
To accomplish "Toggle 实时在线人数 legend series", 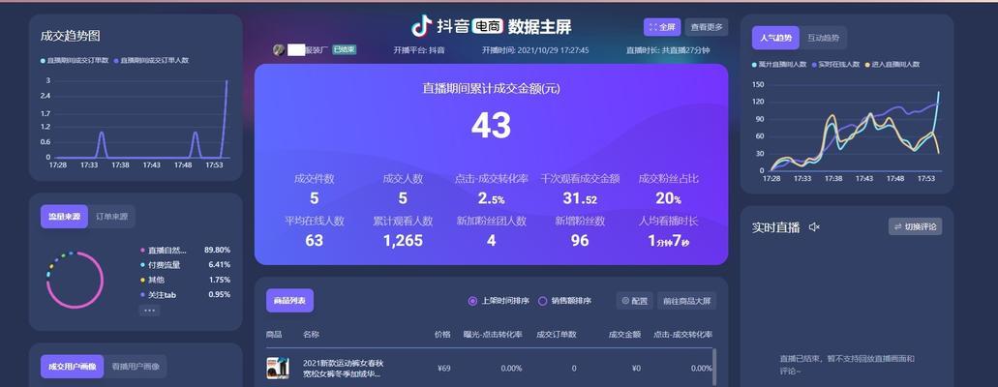I will tap(835, 64).
